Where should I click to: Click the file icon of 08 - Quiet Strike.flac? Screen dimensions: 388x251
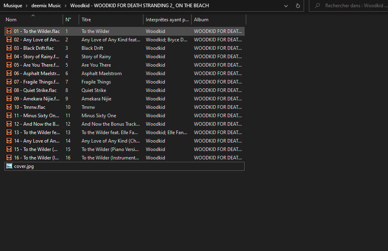pos(9,90)
